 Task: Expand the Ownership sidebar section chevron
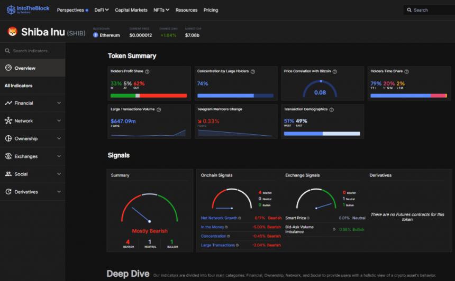59,138
